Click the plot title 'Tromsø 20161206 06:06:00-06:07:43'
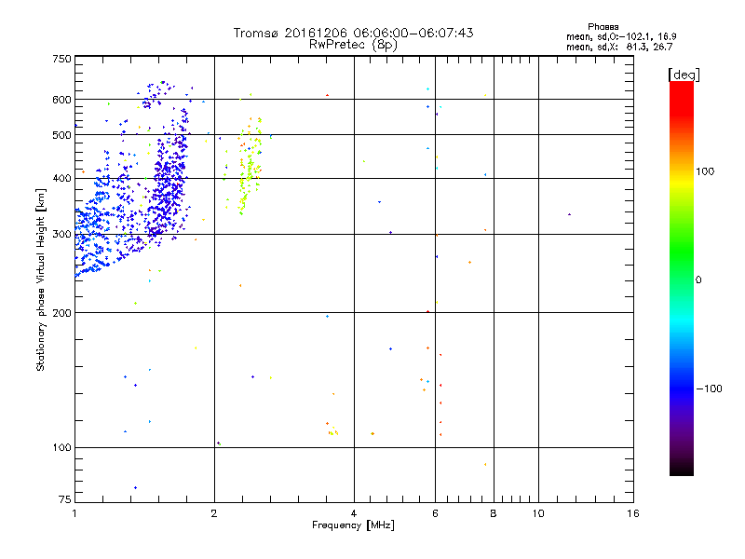Image resolution: width=745 pixels, height=559 pixels. tap(353, 33)
